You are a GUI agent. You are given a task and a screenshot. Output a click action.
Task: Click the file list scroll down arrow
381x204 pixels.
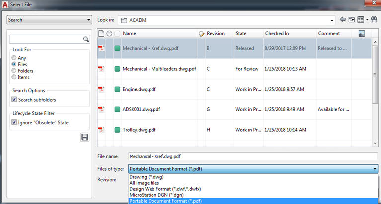pos(375,144)
